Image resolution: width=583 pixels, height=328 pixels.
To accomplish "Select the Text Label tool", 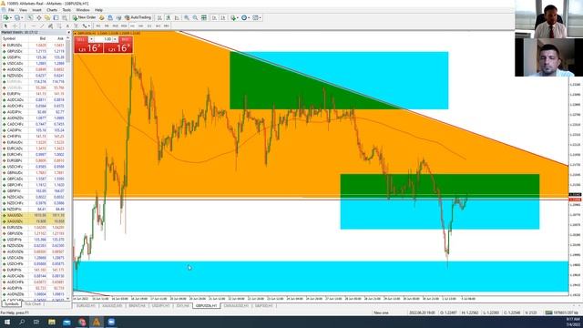I will point(76,26).
